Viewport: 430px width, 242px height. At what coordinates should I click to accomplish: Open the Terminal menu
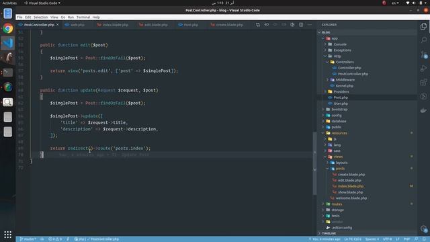coord(83,17)
